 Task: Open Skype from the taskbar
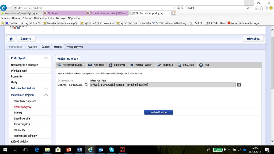[x=112, y=150]
